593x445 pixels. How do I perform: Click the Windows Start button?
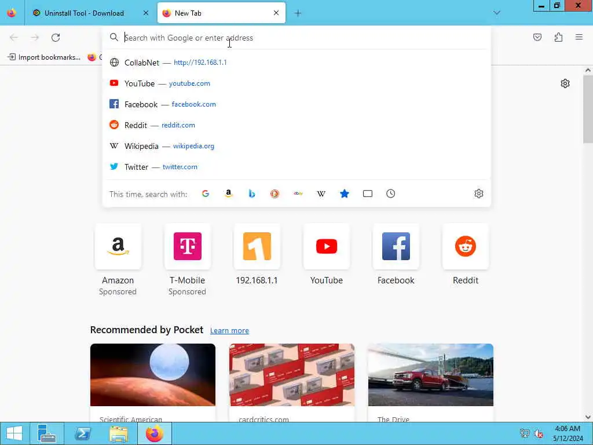14,433
